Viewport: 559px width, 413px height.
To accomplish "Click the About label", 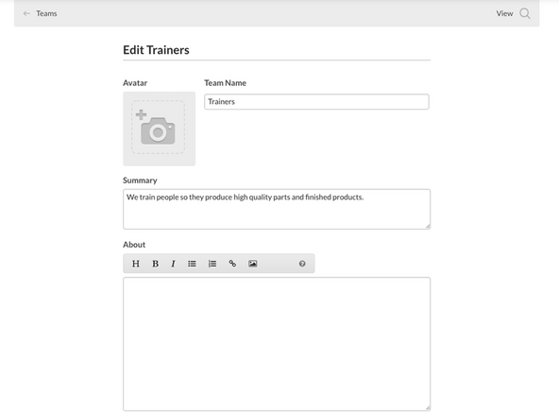I will coord(134,245).
